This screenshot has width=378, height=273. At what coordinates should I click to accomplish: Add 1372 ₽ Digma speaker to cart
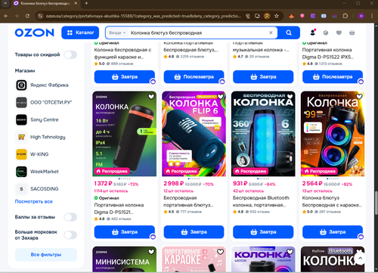tap(125, 232)
